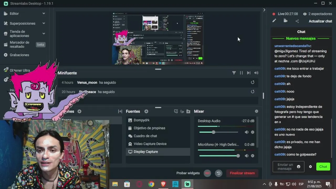Open Desktop Audio settings gear

[253, 132]
